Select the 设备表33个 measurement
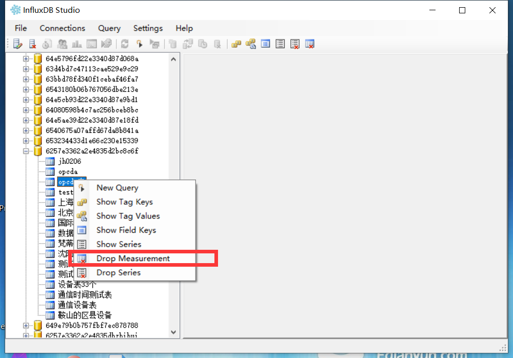This screenshot has width=513, height=358. click(77, 284)
